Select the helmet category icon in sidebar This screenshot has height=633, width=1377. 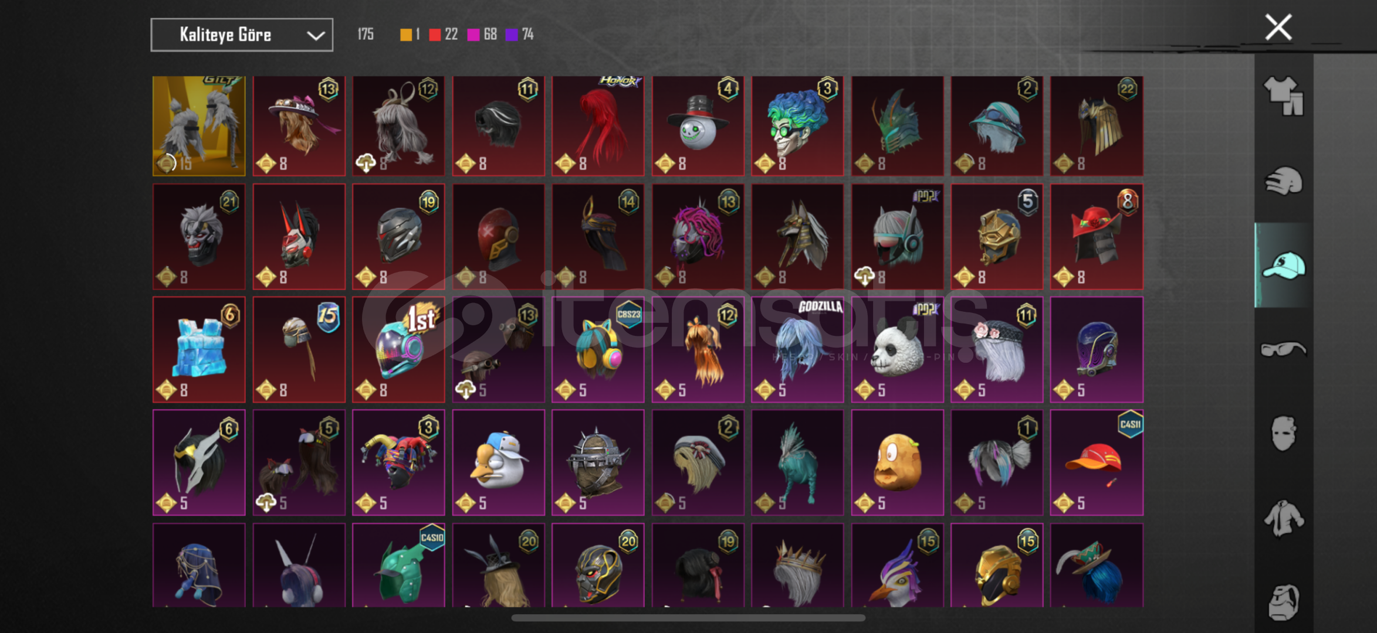pyautogui.click(x=1284, y=181)
